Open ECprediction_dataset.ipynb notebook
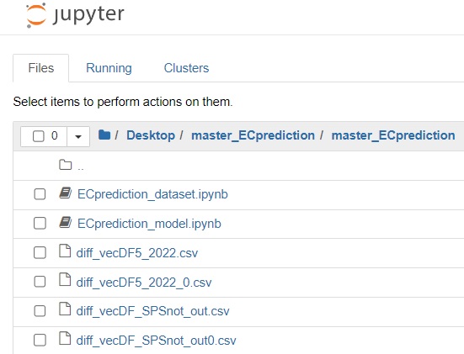 152,194
